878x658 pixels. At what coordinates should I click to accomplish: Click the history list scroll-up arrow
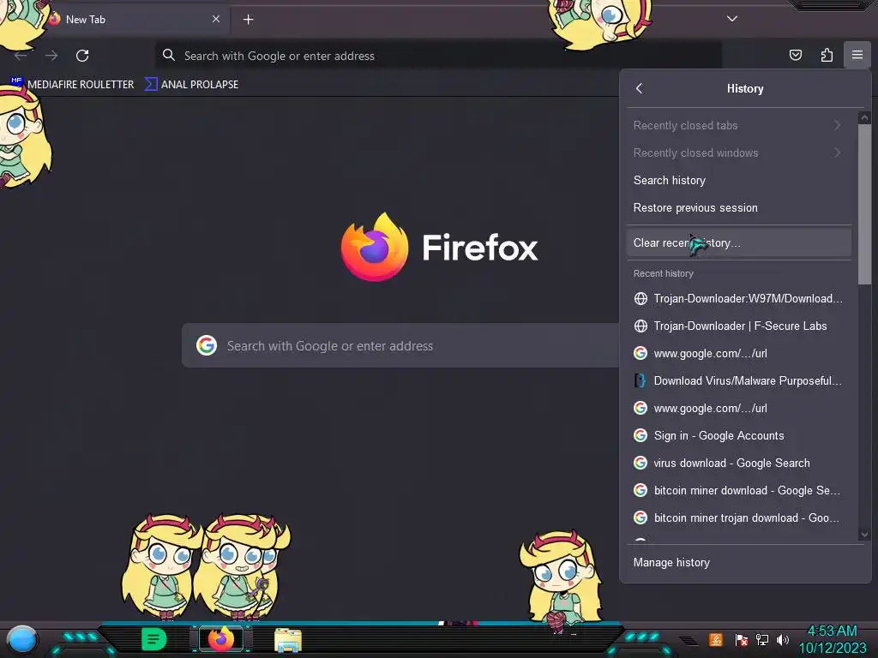(x=864, y=117)
